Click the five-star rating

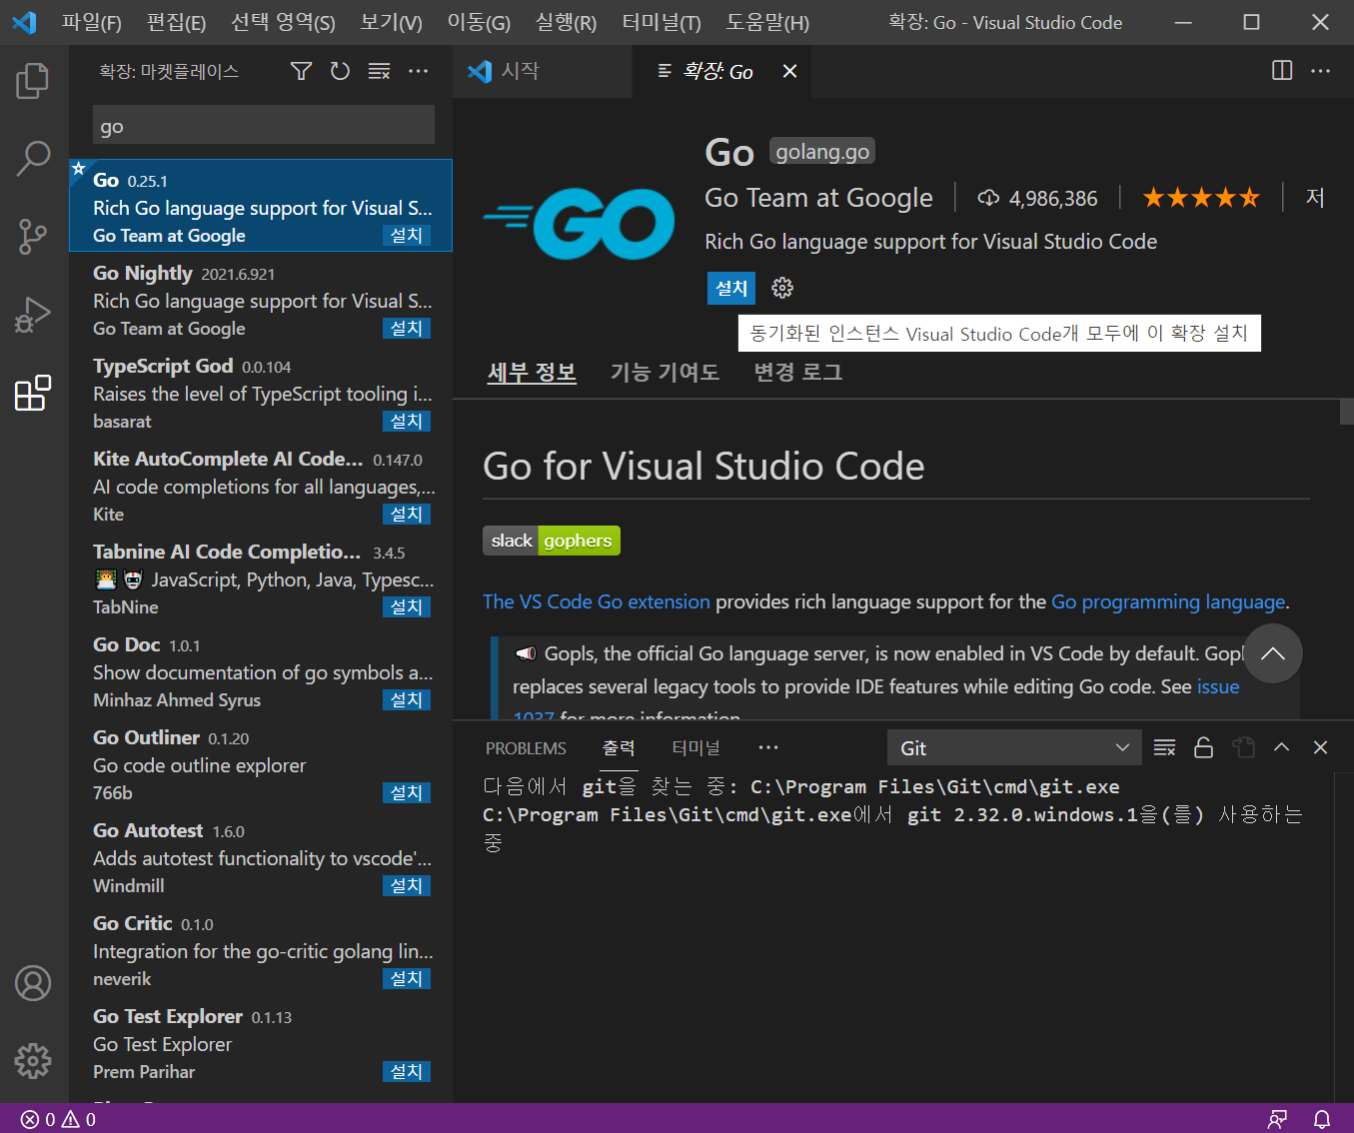point(1201,198)
